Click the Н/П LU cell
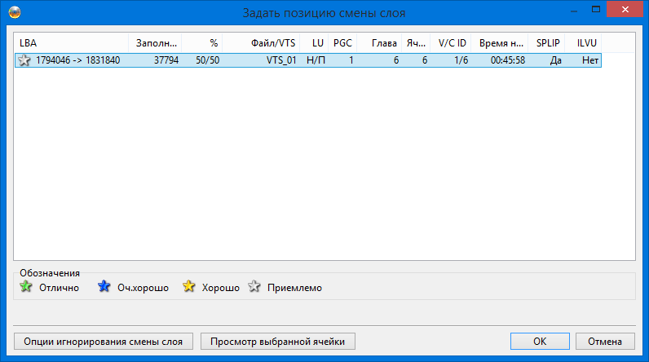Image resolution: width=649 pixels, height=362 pixels. (316, 60)
